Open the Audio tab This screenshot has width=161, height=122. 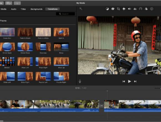click(14, 9)
